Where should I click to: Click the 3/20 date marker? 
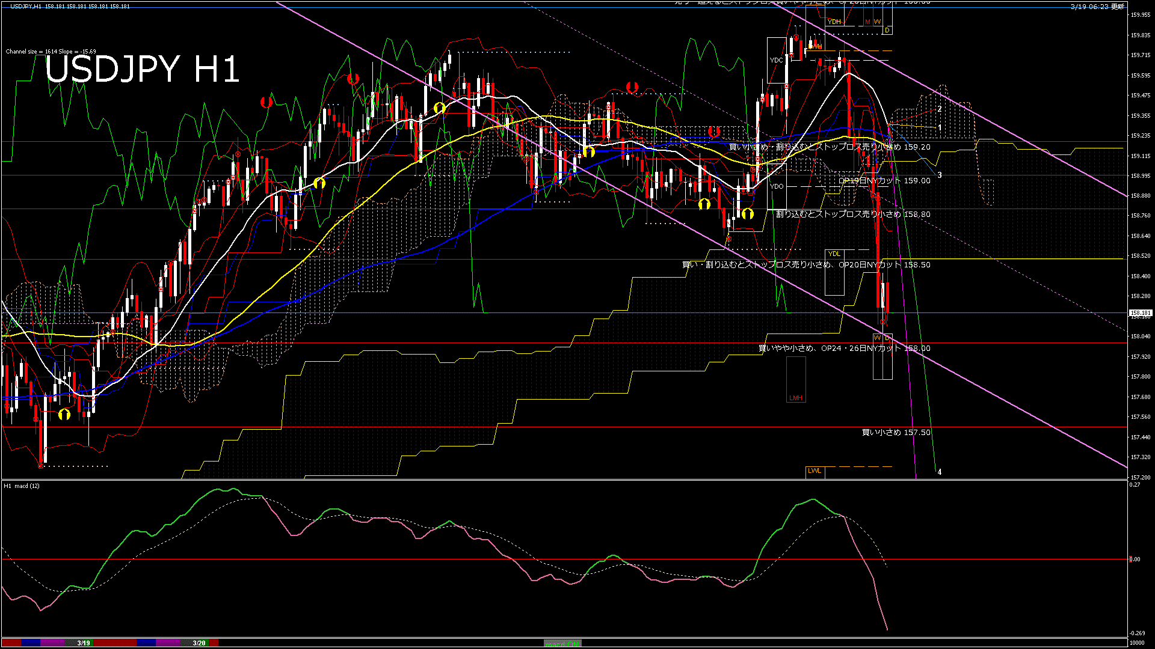199,643
